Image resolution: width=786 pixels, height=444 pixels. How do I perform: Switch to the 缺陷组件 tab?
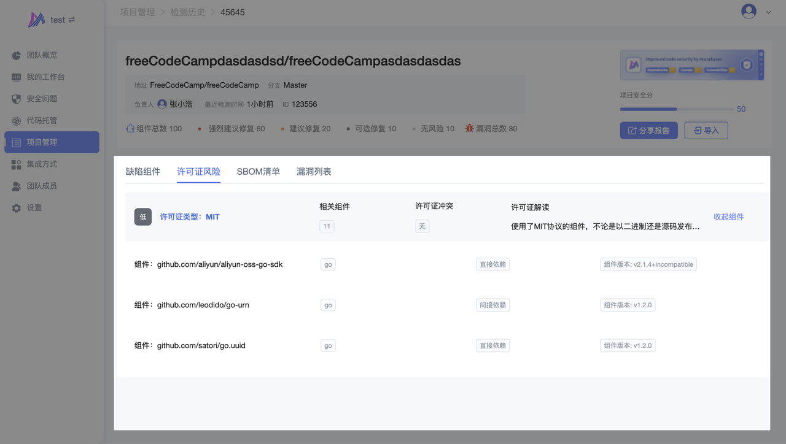coord(143,172)
